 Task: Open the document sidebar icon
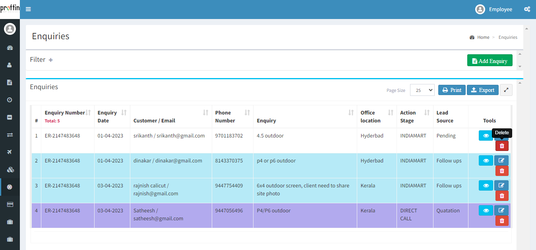point(10,82)
